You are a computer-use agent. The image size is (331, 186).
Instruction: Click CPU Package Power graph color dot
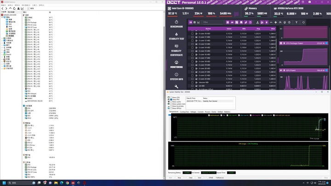(x=326, y=43)
